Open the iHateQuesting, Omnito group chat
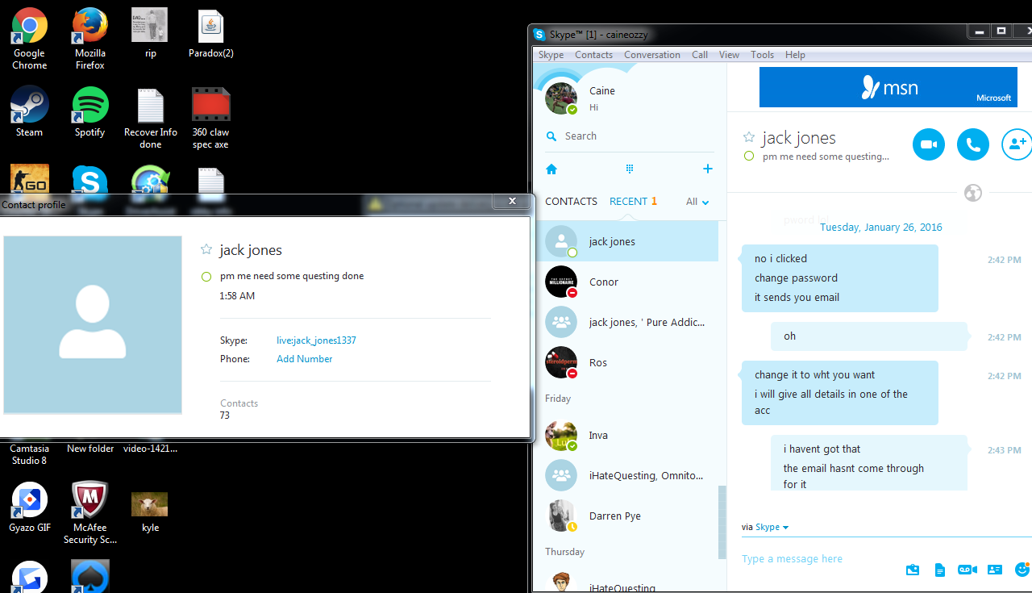This screenshot has height=593, width=1032. coord(626,475)
